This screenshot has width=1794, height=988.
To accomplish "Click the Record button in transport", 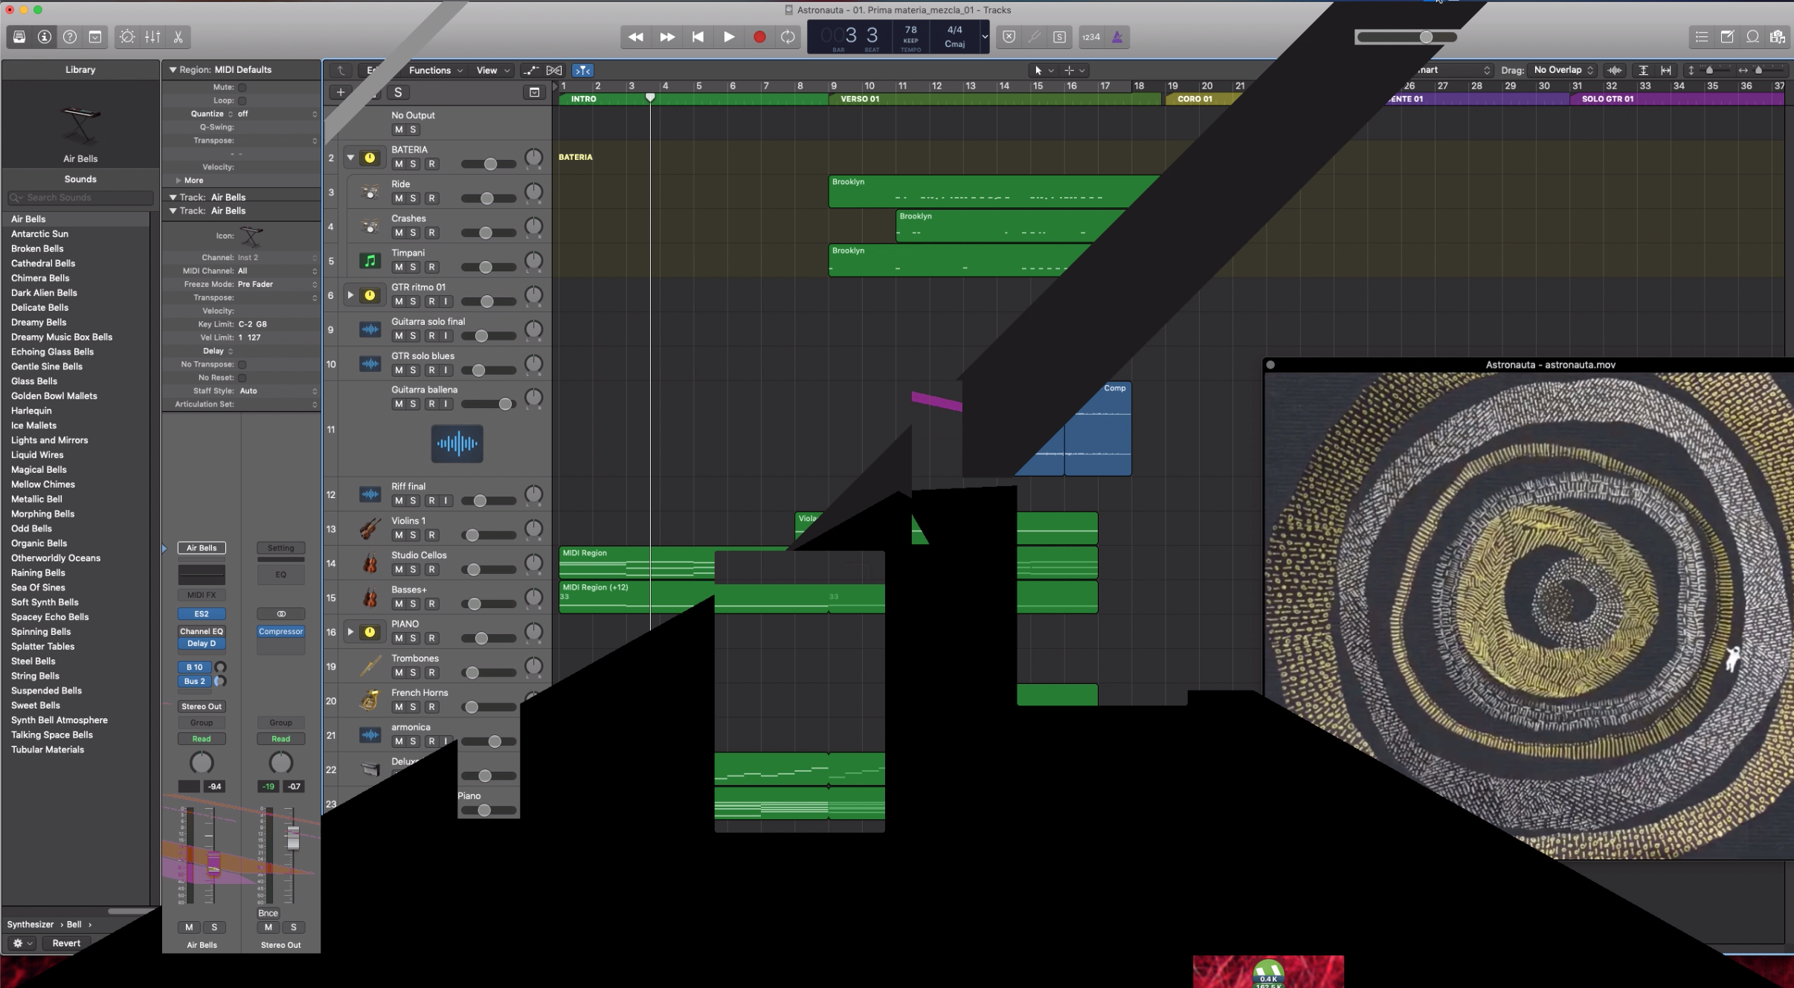I will 758,36.
